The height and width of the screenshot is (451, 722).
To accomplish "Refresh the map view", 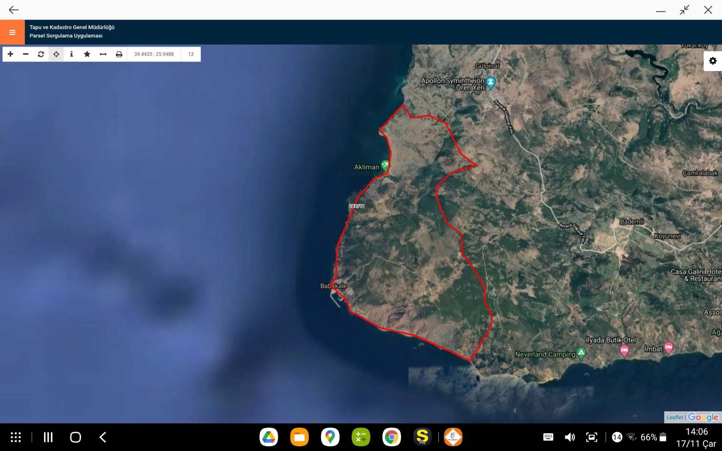I will tap(41, 54).
